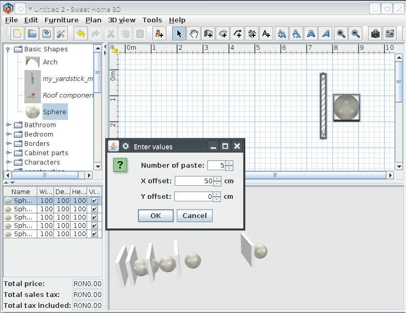Click the furniture list height column header
This screenshot has height=313, width=406.
click(79, 192)
